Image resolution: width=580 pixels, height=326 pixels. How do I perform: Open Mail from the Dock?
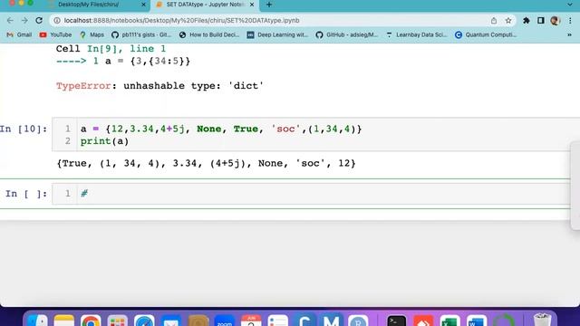click(x=170, y=320)
